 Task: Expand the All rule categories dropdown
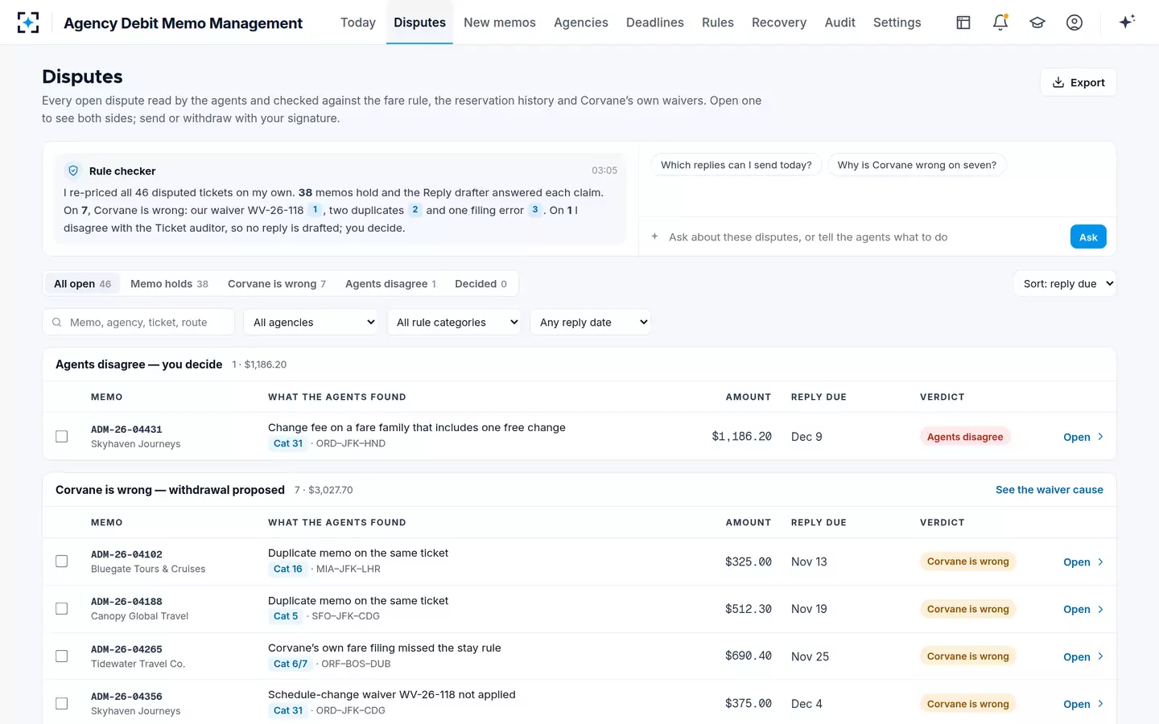[454, 322]
